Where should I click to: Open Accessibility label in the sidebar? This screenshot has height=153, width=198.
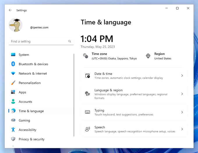pyautogui.click(x=27, y=130)
